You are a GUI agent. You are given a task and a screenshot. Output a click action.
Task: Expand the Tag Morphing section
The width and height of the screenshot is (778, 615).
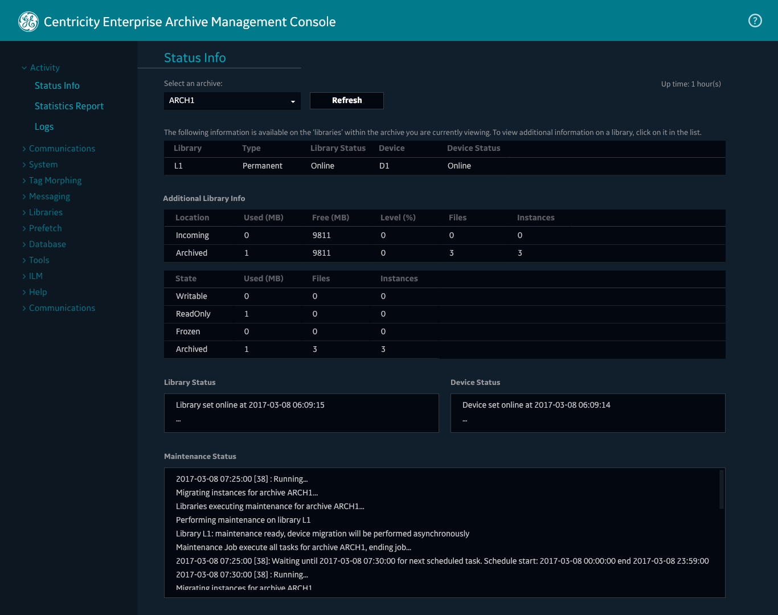coord(52,181)
